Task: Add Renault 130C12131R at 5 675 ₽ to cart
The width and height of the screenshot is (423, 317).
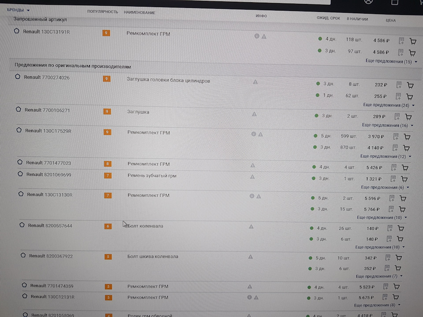Action: tap(396, 297)
